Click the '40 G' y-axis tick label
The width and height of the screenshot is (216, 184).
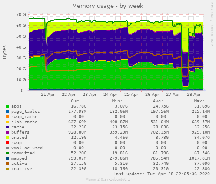tap(21, 47)
